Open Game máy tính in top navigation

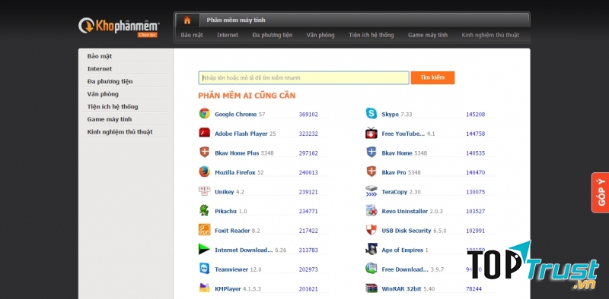click(x=428, y=35)
